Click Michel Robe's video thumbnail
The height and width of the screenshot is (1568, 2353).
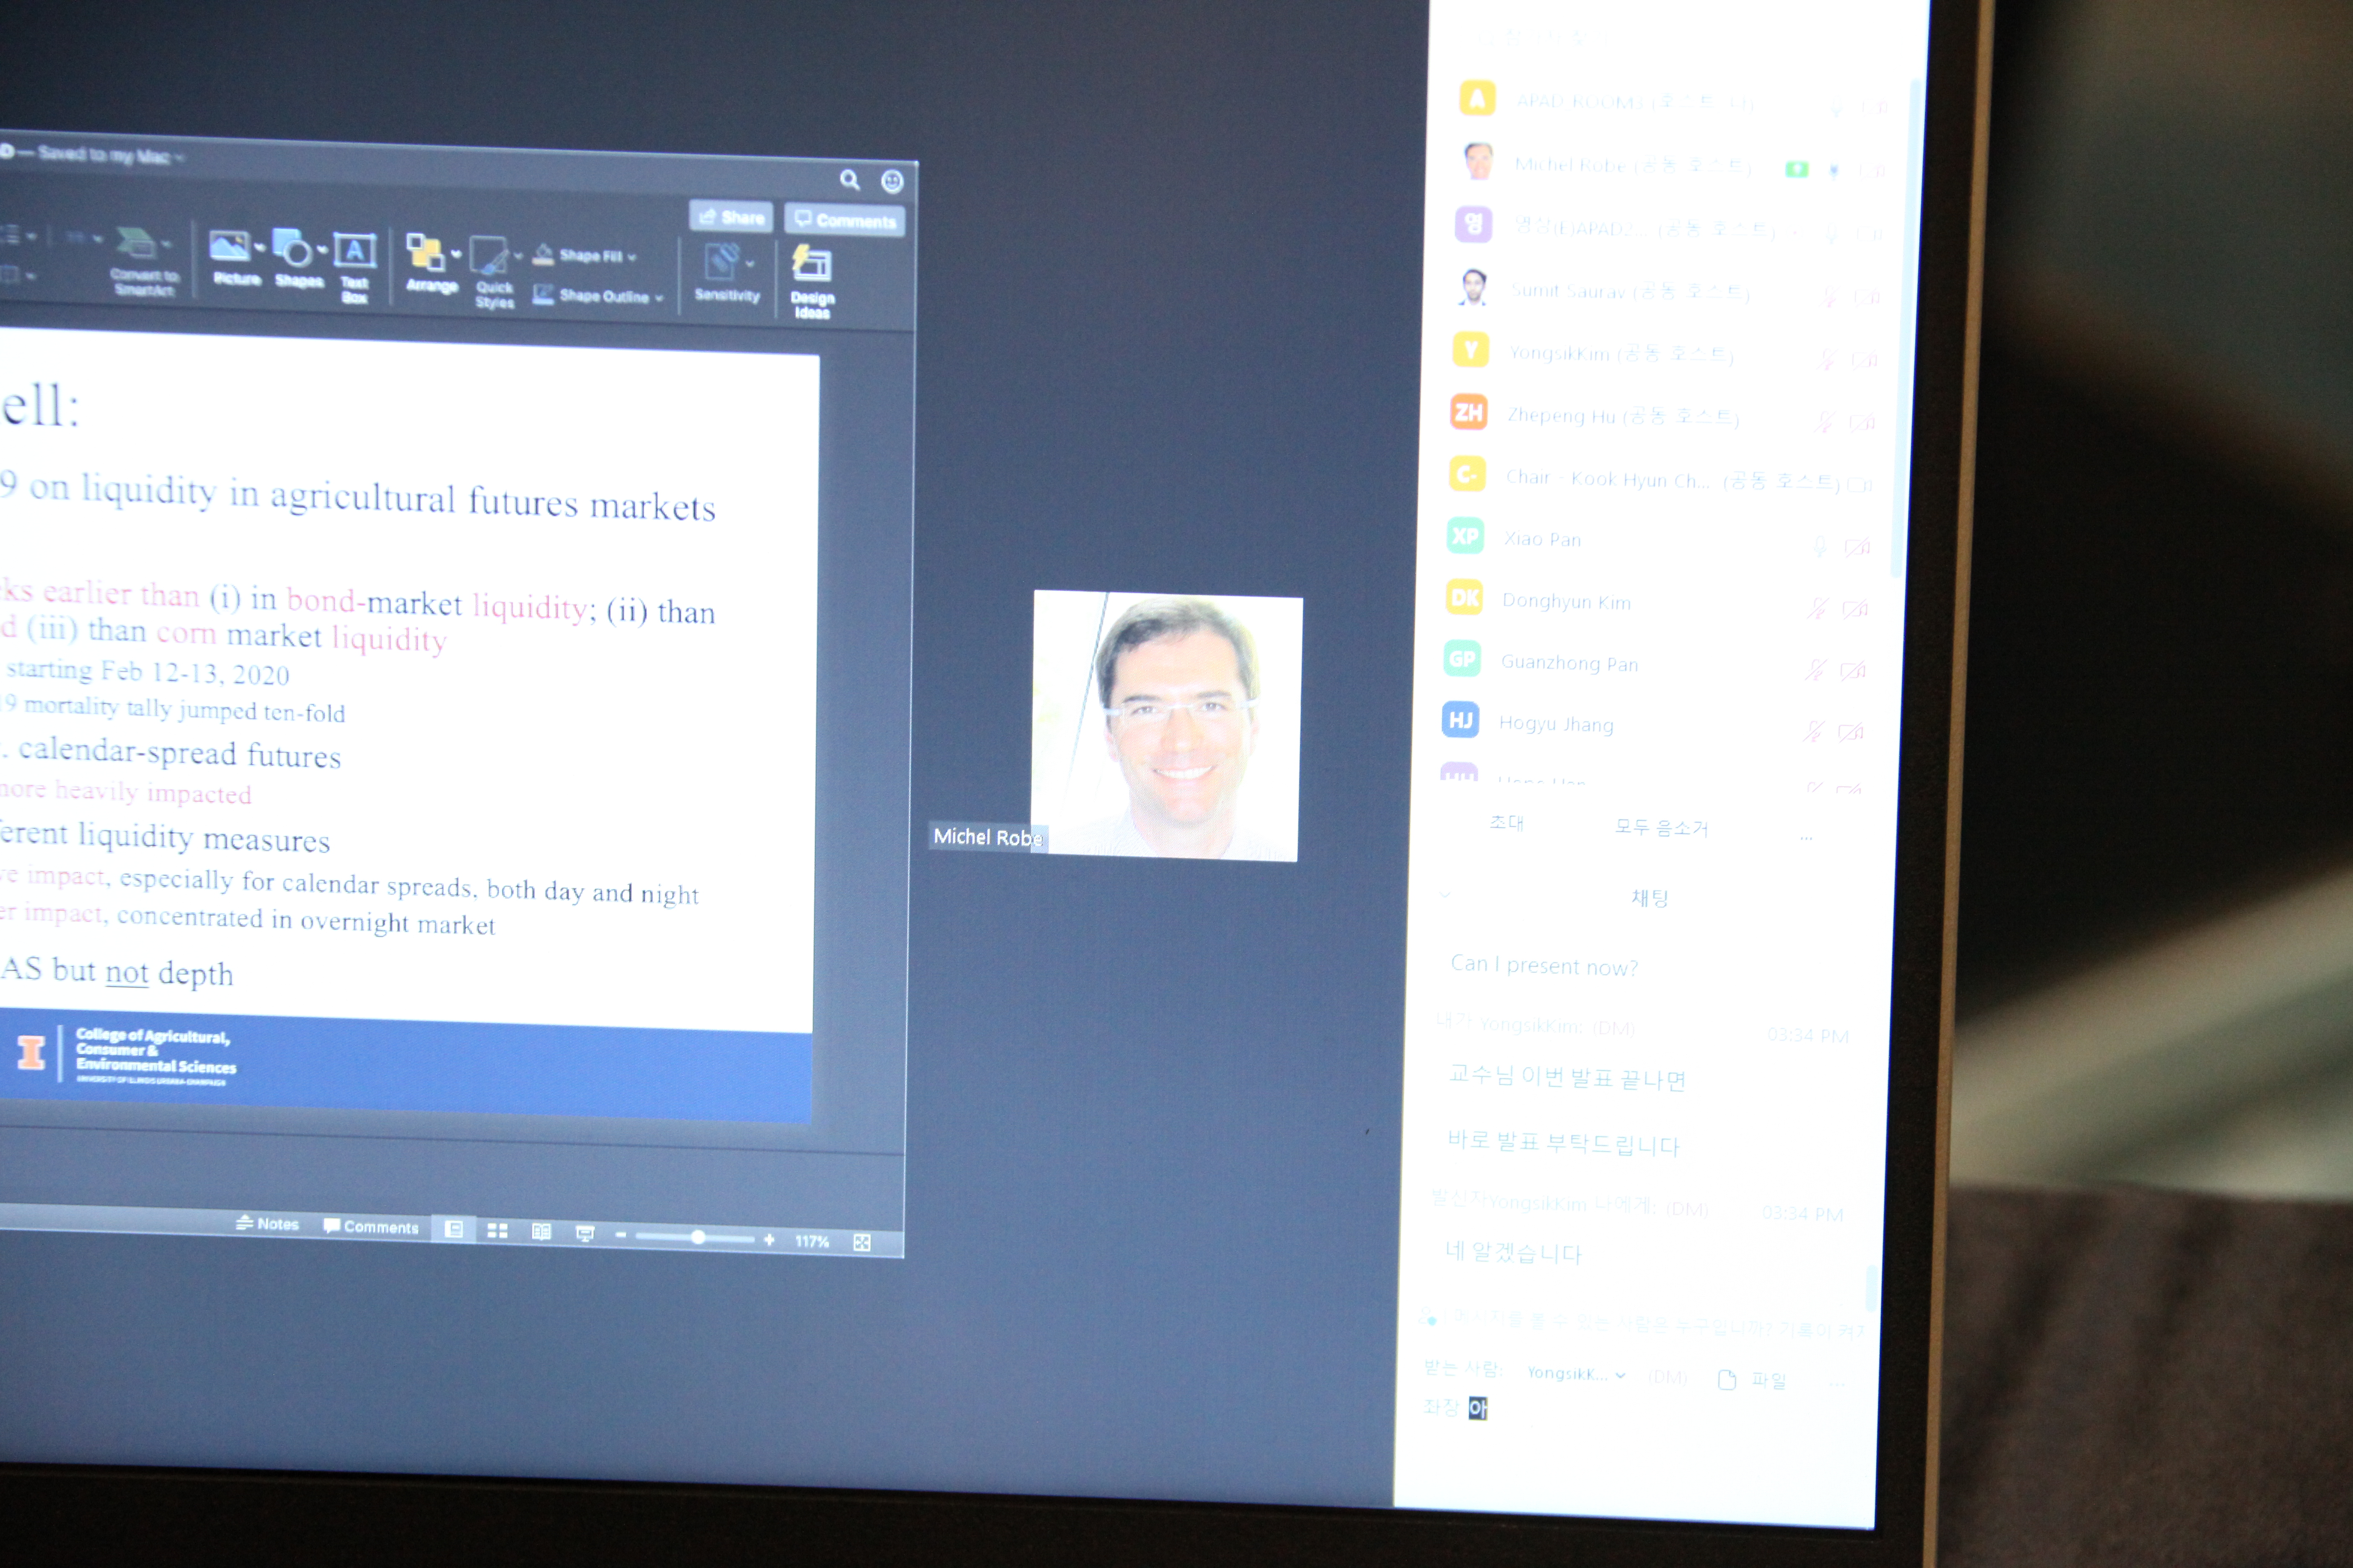tap(1166, 726)
